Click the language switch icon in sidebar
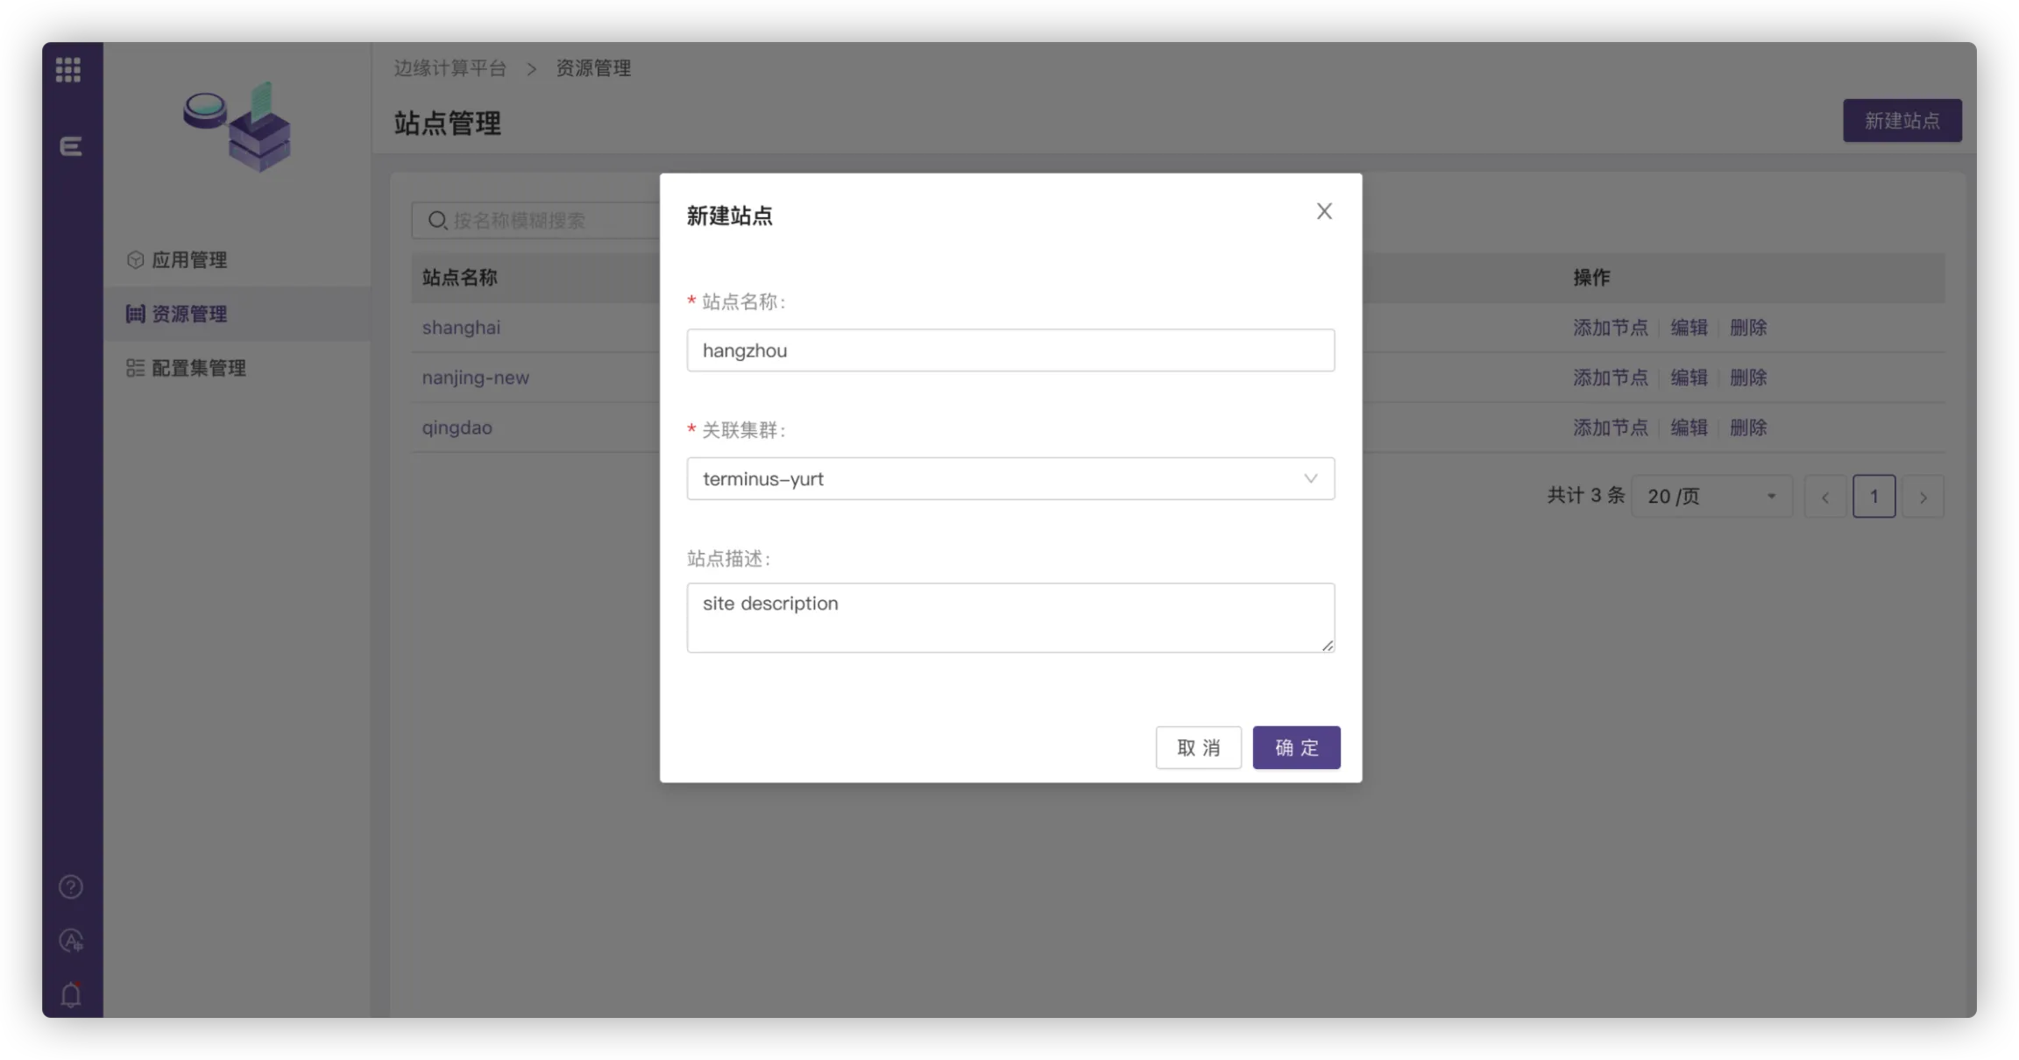The width and height of the screenshot is (2019, 1060). (x=71, y=941)
